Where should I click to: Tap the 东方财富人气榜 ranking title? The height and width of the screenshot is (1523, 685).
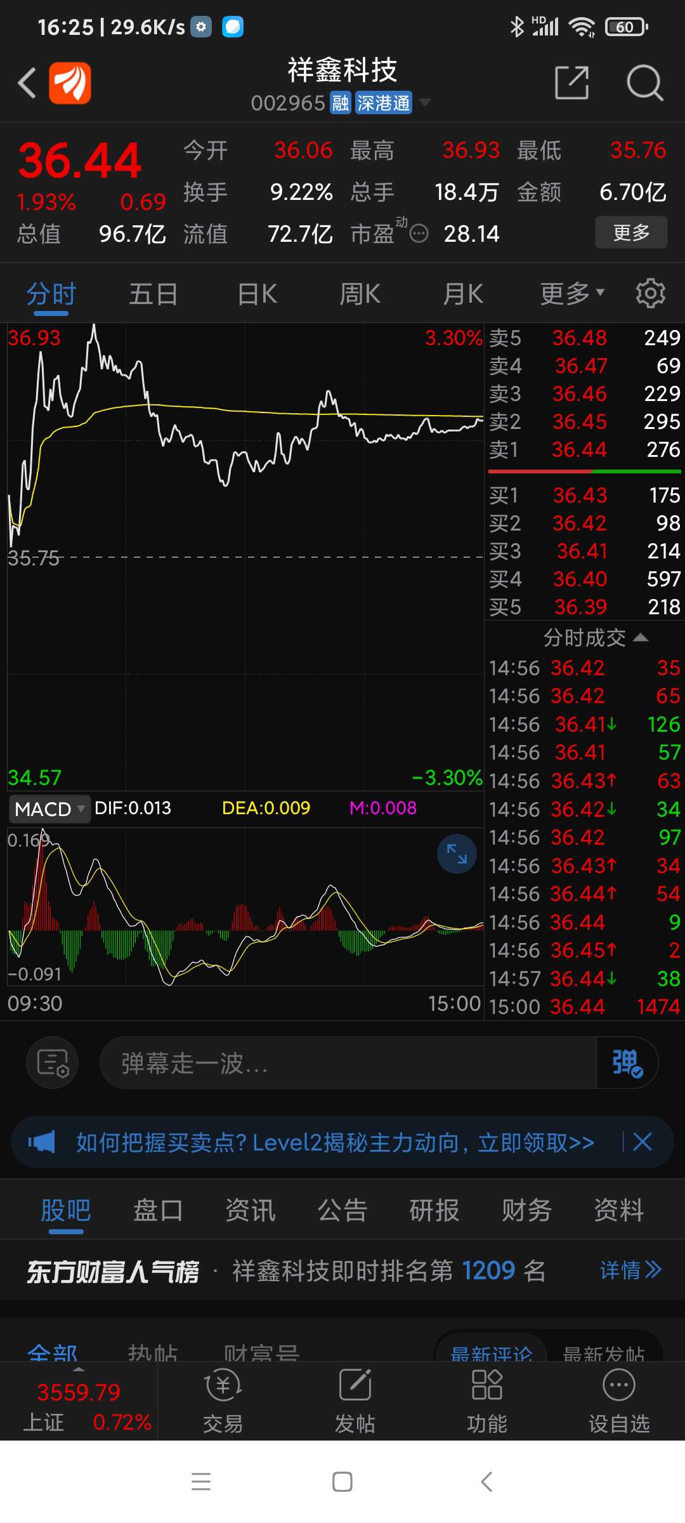(x=113, y=1272)
